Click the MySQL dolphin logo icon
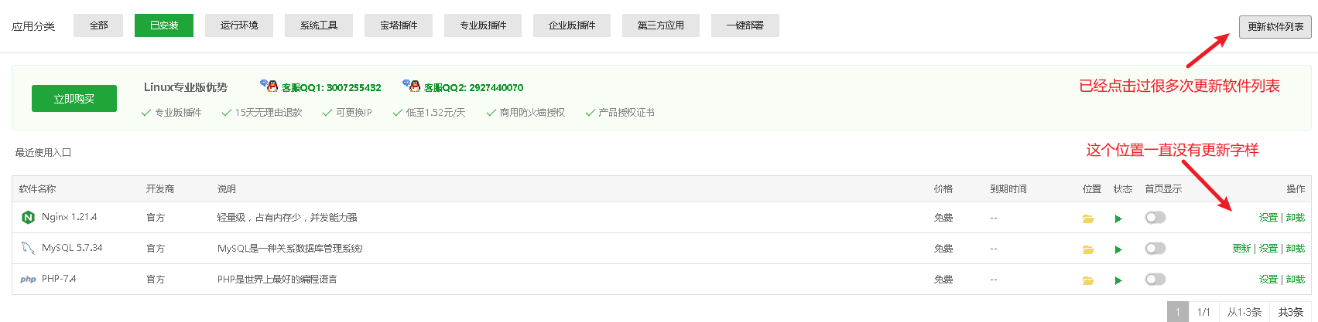 click(x=28, y=248)
